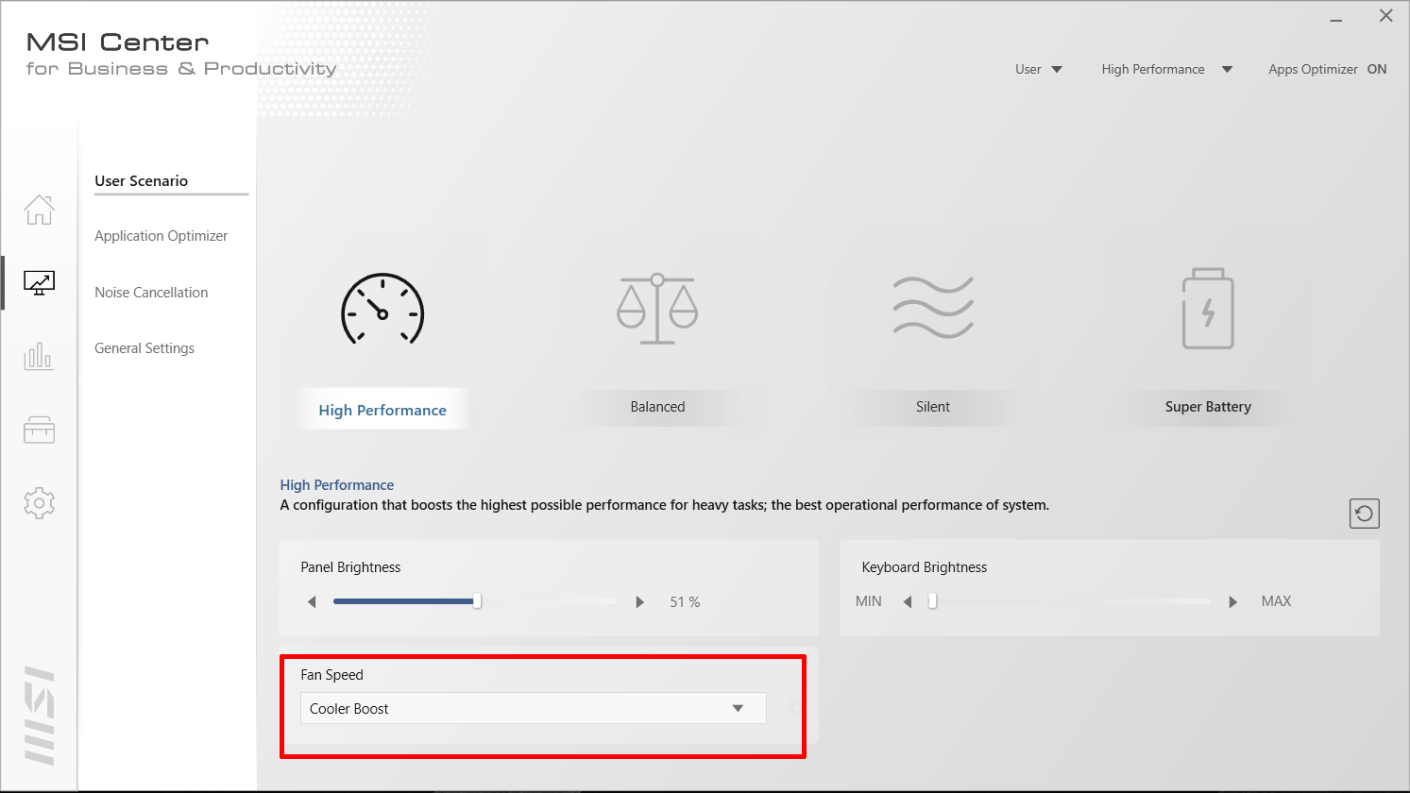Select the Silent waves icon
Viewport: 1410px width, 793px height.
933,308
